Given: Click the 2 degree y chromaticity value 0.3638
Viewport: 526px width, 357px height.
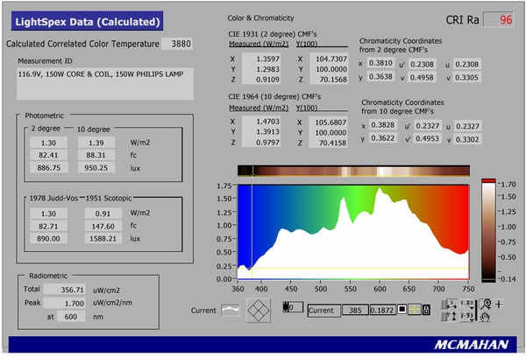Looking at the screenshot, I should click(380, 77).
